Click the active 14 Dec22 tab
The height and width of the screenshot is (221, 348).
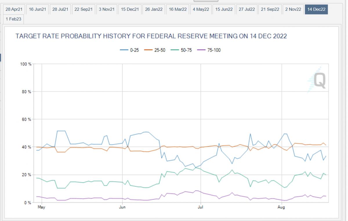(x=316, y=9)
